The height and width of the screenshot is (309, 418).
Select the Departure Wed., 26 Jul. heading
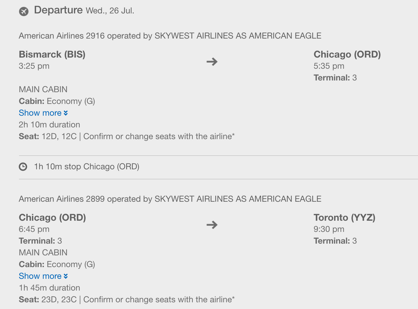pos(84,10)
